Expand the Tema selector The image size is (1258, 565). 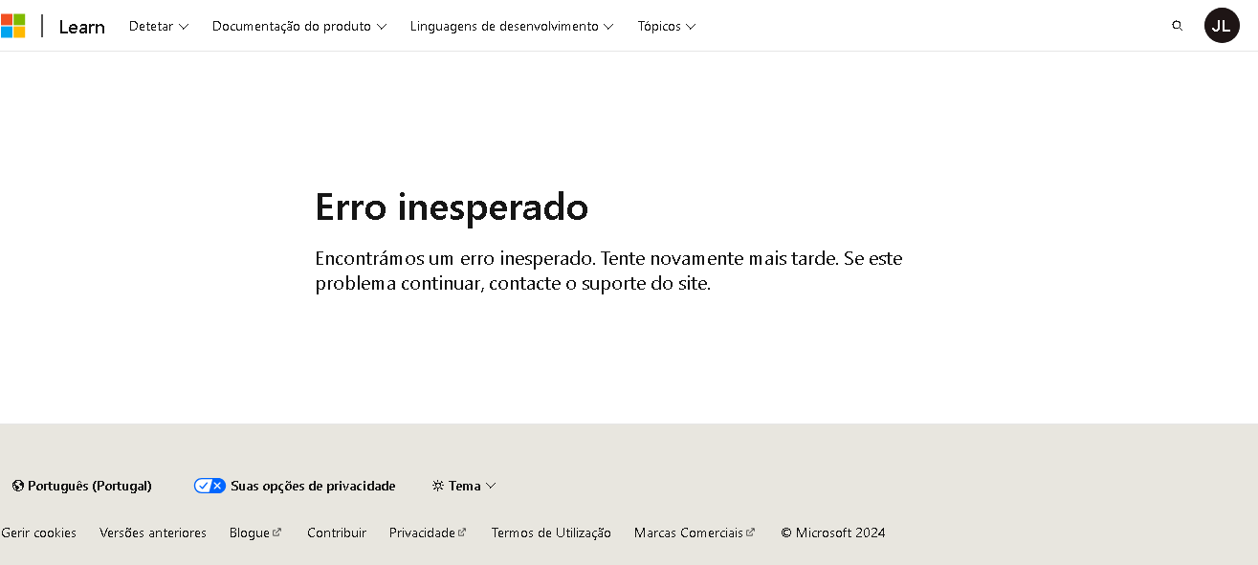coord(464,486)
